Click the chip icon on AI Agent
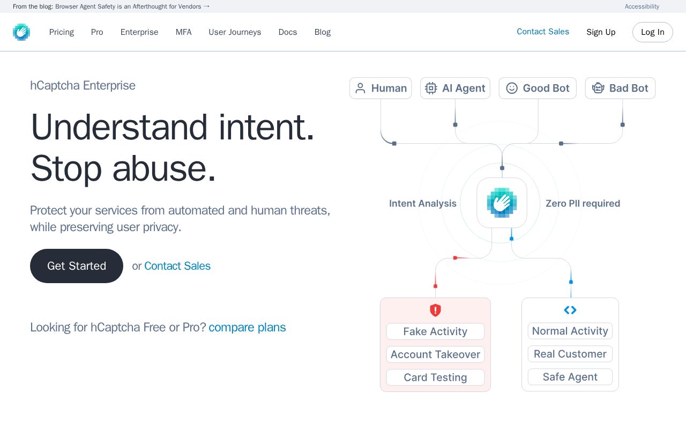Screen dimensions: 686x429 pos(431,88)
